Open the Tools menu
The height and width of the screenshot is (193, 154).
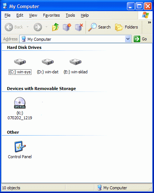70,15
